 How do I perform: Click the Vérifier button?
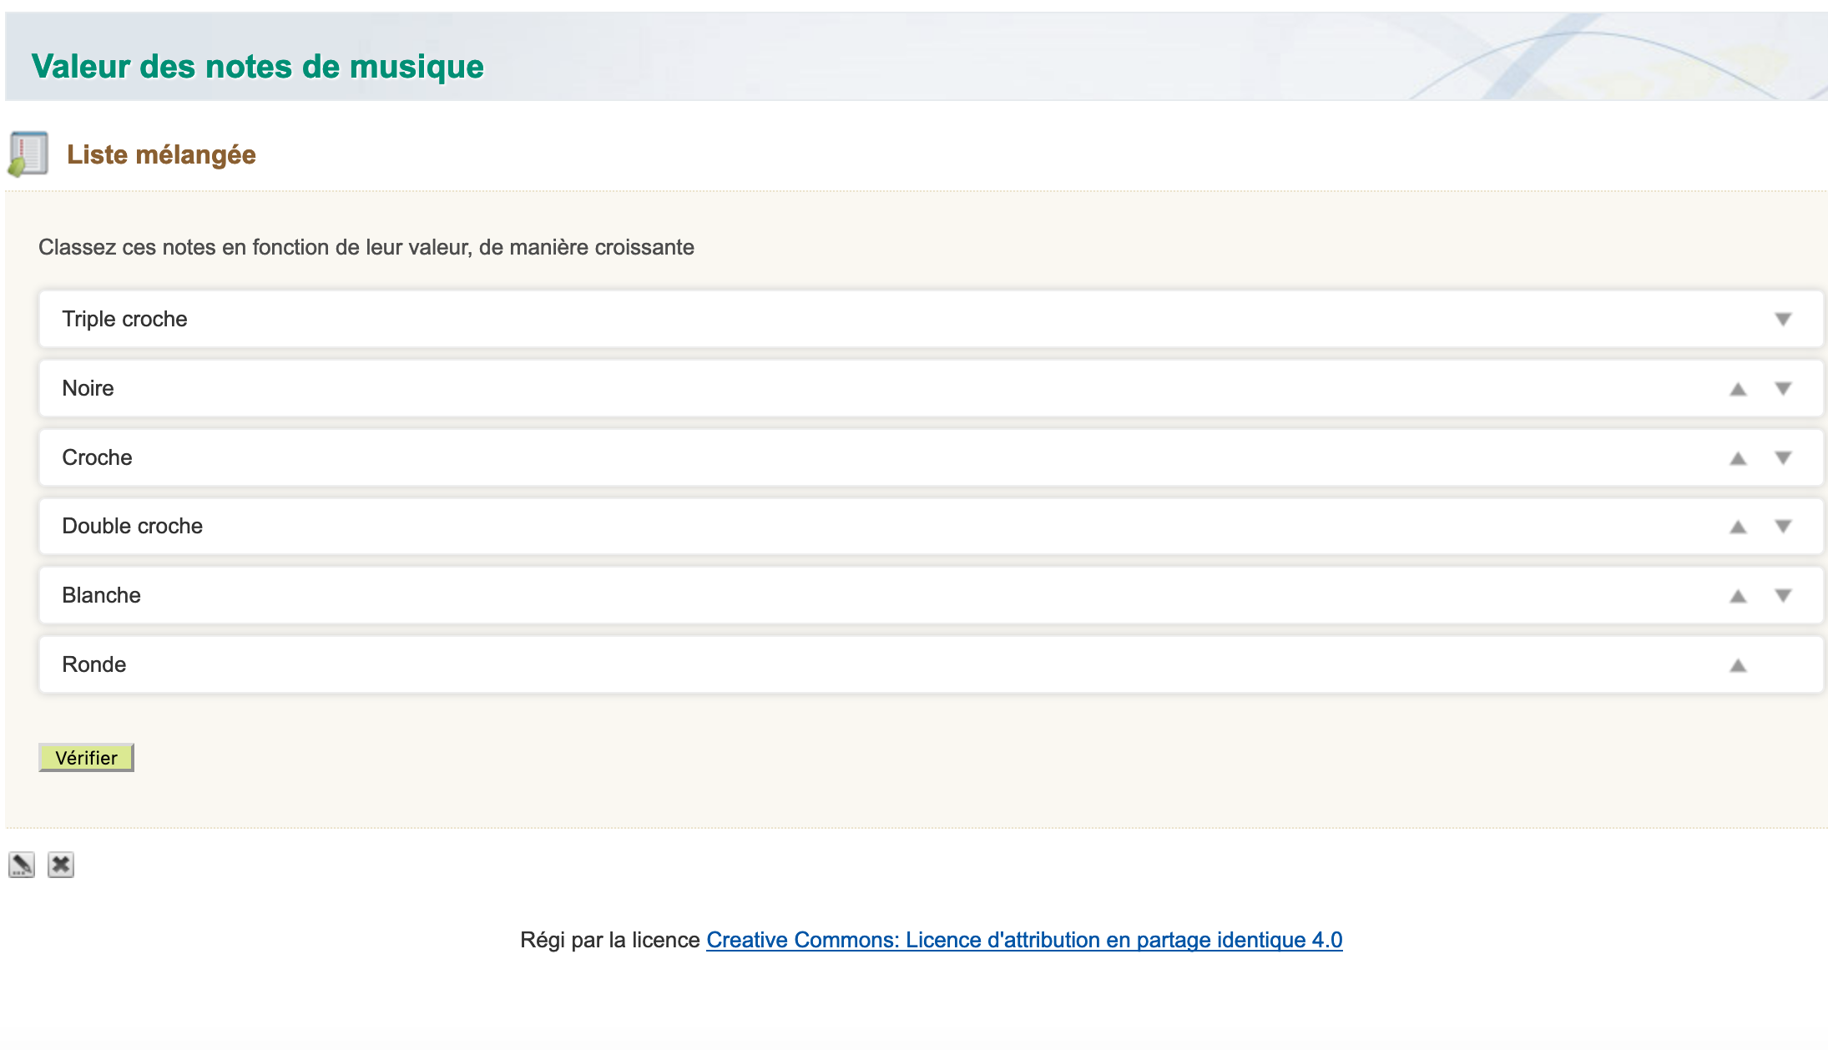tap(86, 758)
